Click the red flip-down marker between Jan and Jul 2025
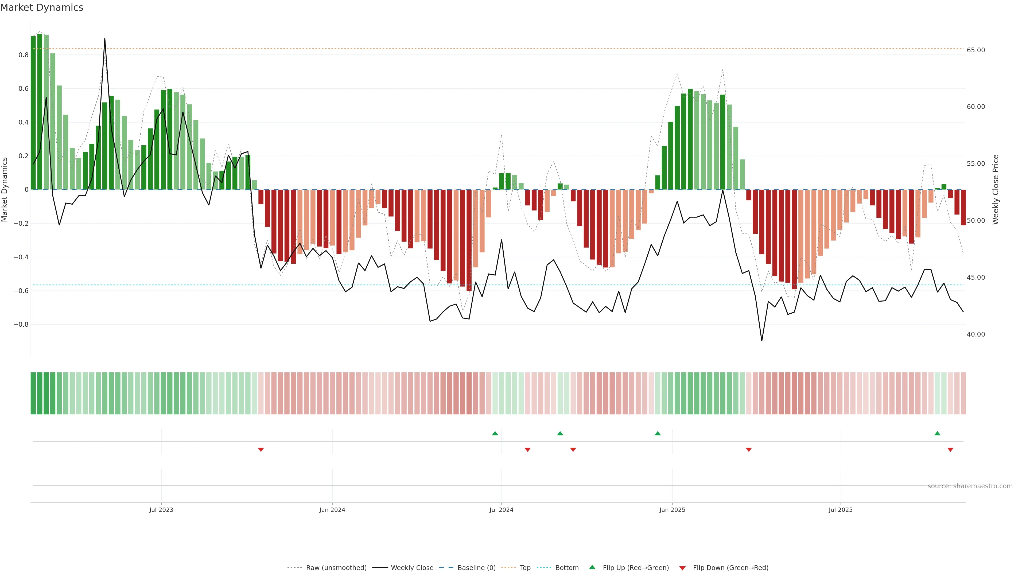The image size is (1026, 577). click(x=748, y=450)
